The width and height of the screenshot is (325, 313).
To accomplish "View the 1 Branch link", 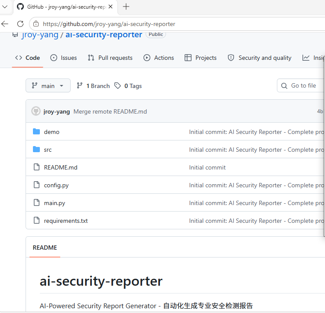I will click(x=93, y=86).
